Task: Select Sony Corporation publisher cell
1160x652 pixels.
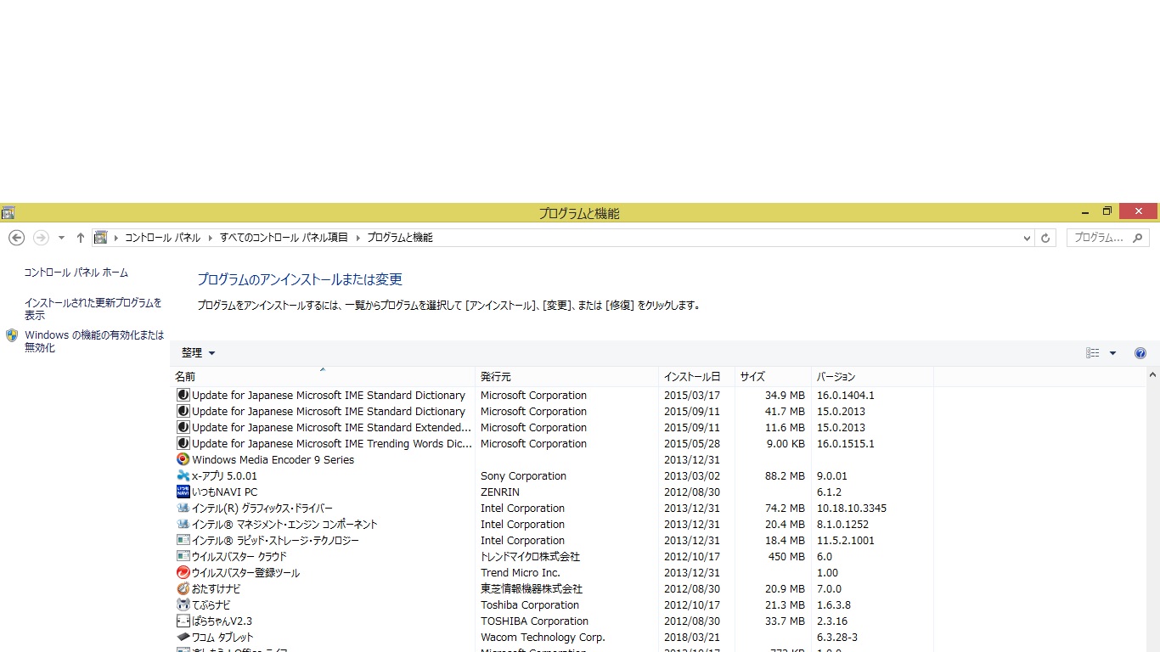Action: (x=523, y=476)
